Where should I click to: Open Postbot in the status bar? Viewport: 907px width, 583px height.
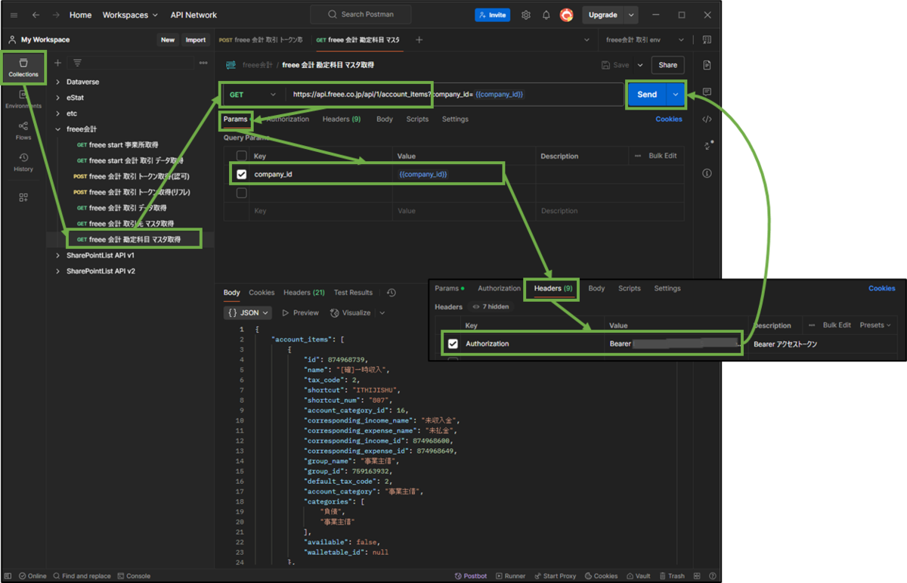(471, 576)
